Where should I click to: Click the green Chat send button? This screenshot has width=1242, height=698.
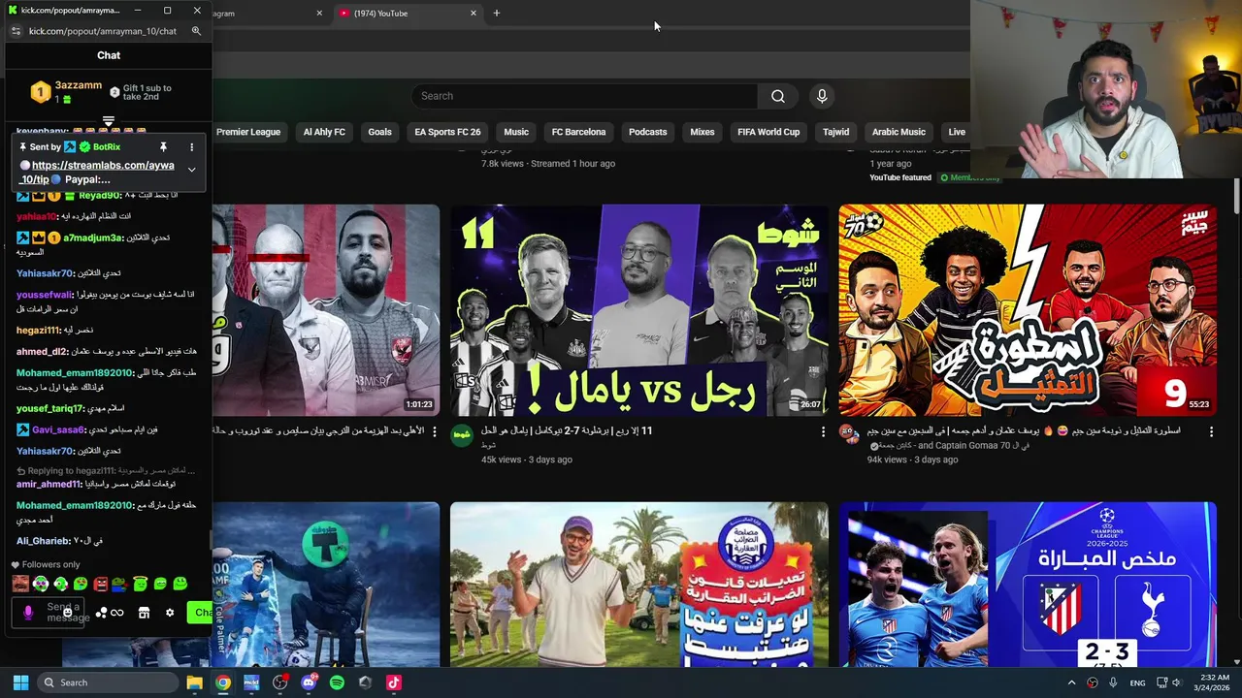click(x=201, y=612)
